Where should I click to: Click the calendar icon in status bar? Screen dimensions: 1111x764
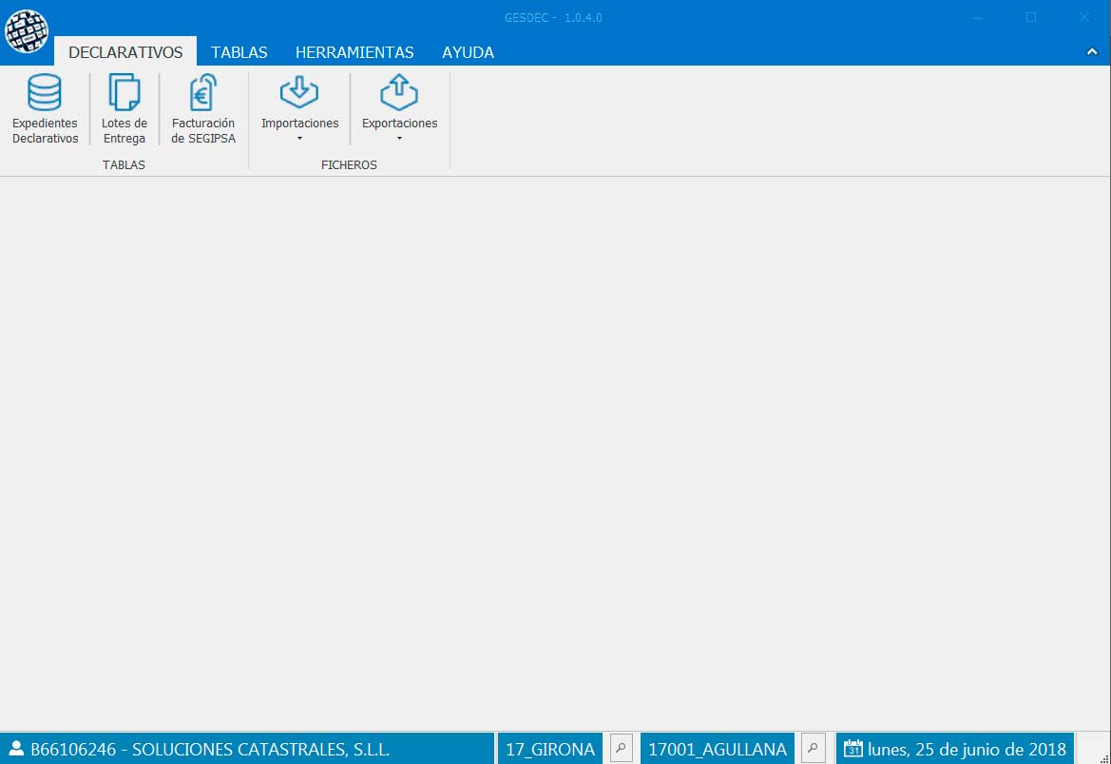point(852,749)
